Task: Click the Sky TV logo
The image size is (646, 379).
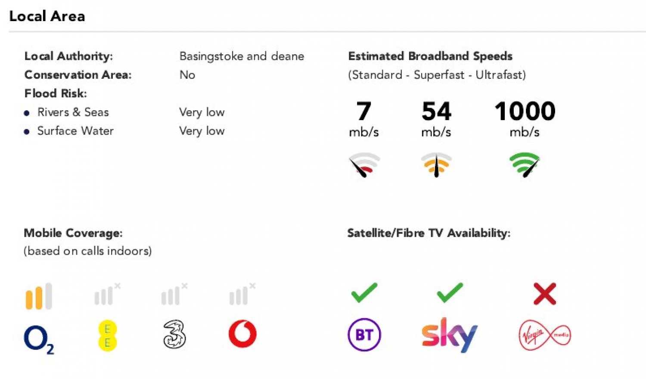Action: (449, 335)
